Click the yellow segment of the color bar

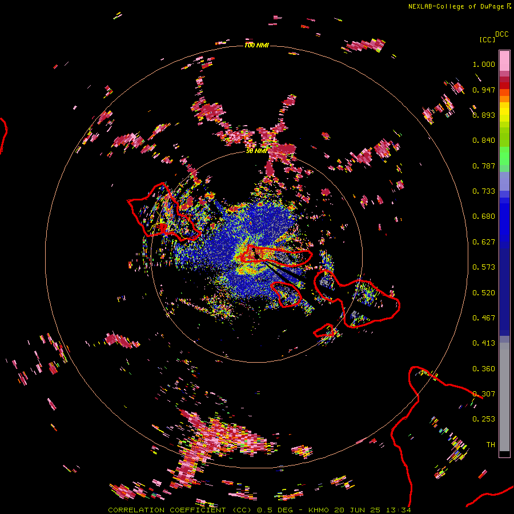click(x=504, y=112)
